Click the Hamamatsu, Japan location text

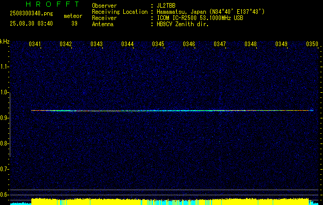211,12
